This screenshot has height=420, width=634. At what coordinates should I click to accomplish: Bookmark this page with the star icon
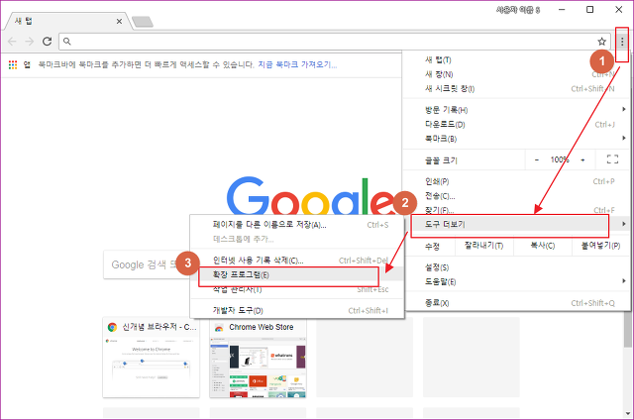click(601, 42)
